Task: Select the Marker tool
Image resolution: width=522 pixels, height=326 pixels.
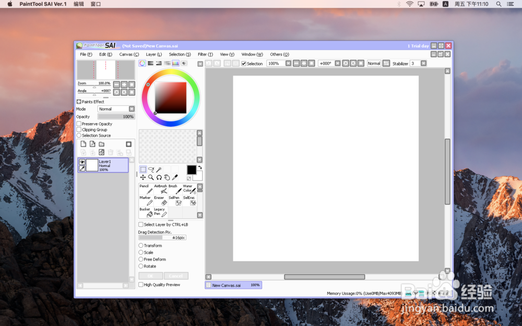Action: click(146, 201)
